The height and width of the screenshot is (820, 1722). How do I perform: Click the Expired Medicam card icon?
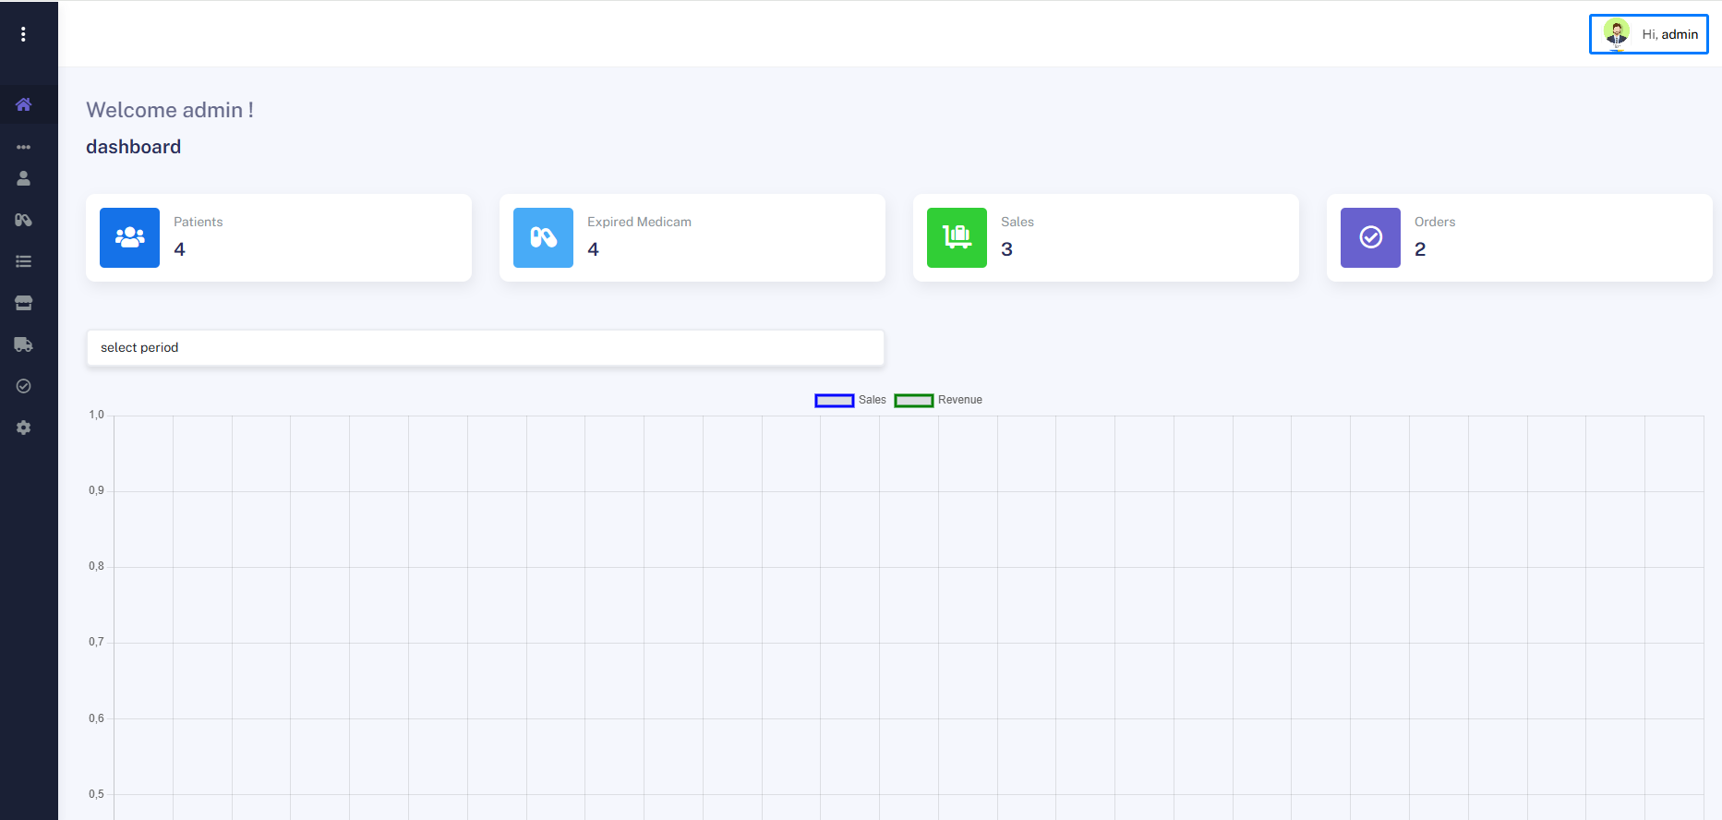pos(543,237)
